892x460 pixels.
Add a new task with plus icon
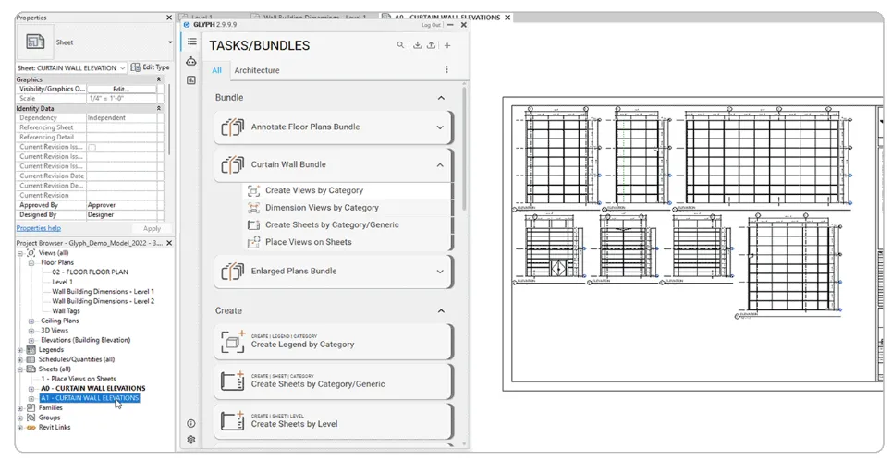447,45
